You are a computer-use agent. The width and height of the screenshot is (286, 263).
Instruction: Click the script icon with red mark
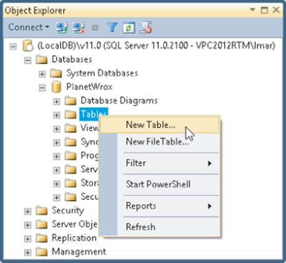tap(146, 27)
